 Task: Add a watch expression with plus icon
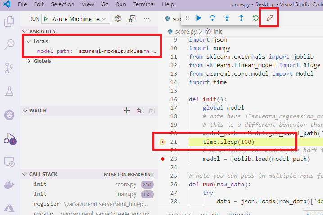[x=126, y=111]
